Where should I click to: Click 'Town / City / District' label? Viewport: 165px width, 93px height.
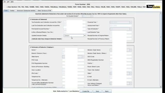tap(93, 70)
